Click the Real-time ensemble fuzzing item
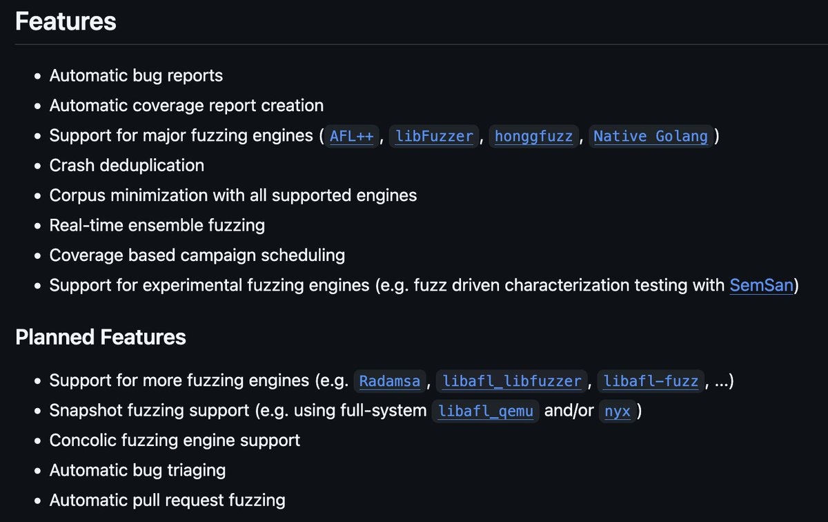Screen dimensions: 828x522 click(157, 225)
